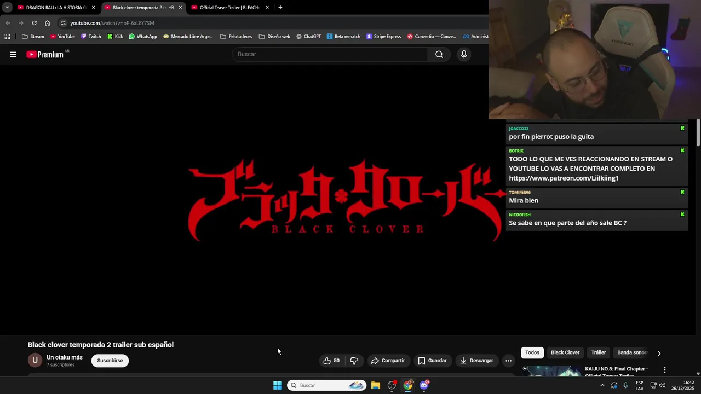Open microphone icon in system tray
This screenshot has width=701, height=394.
(x=625, y=385)
